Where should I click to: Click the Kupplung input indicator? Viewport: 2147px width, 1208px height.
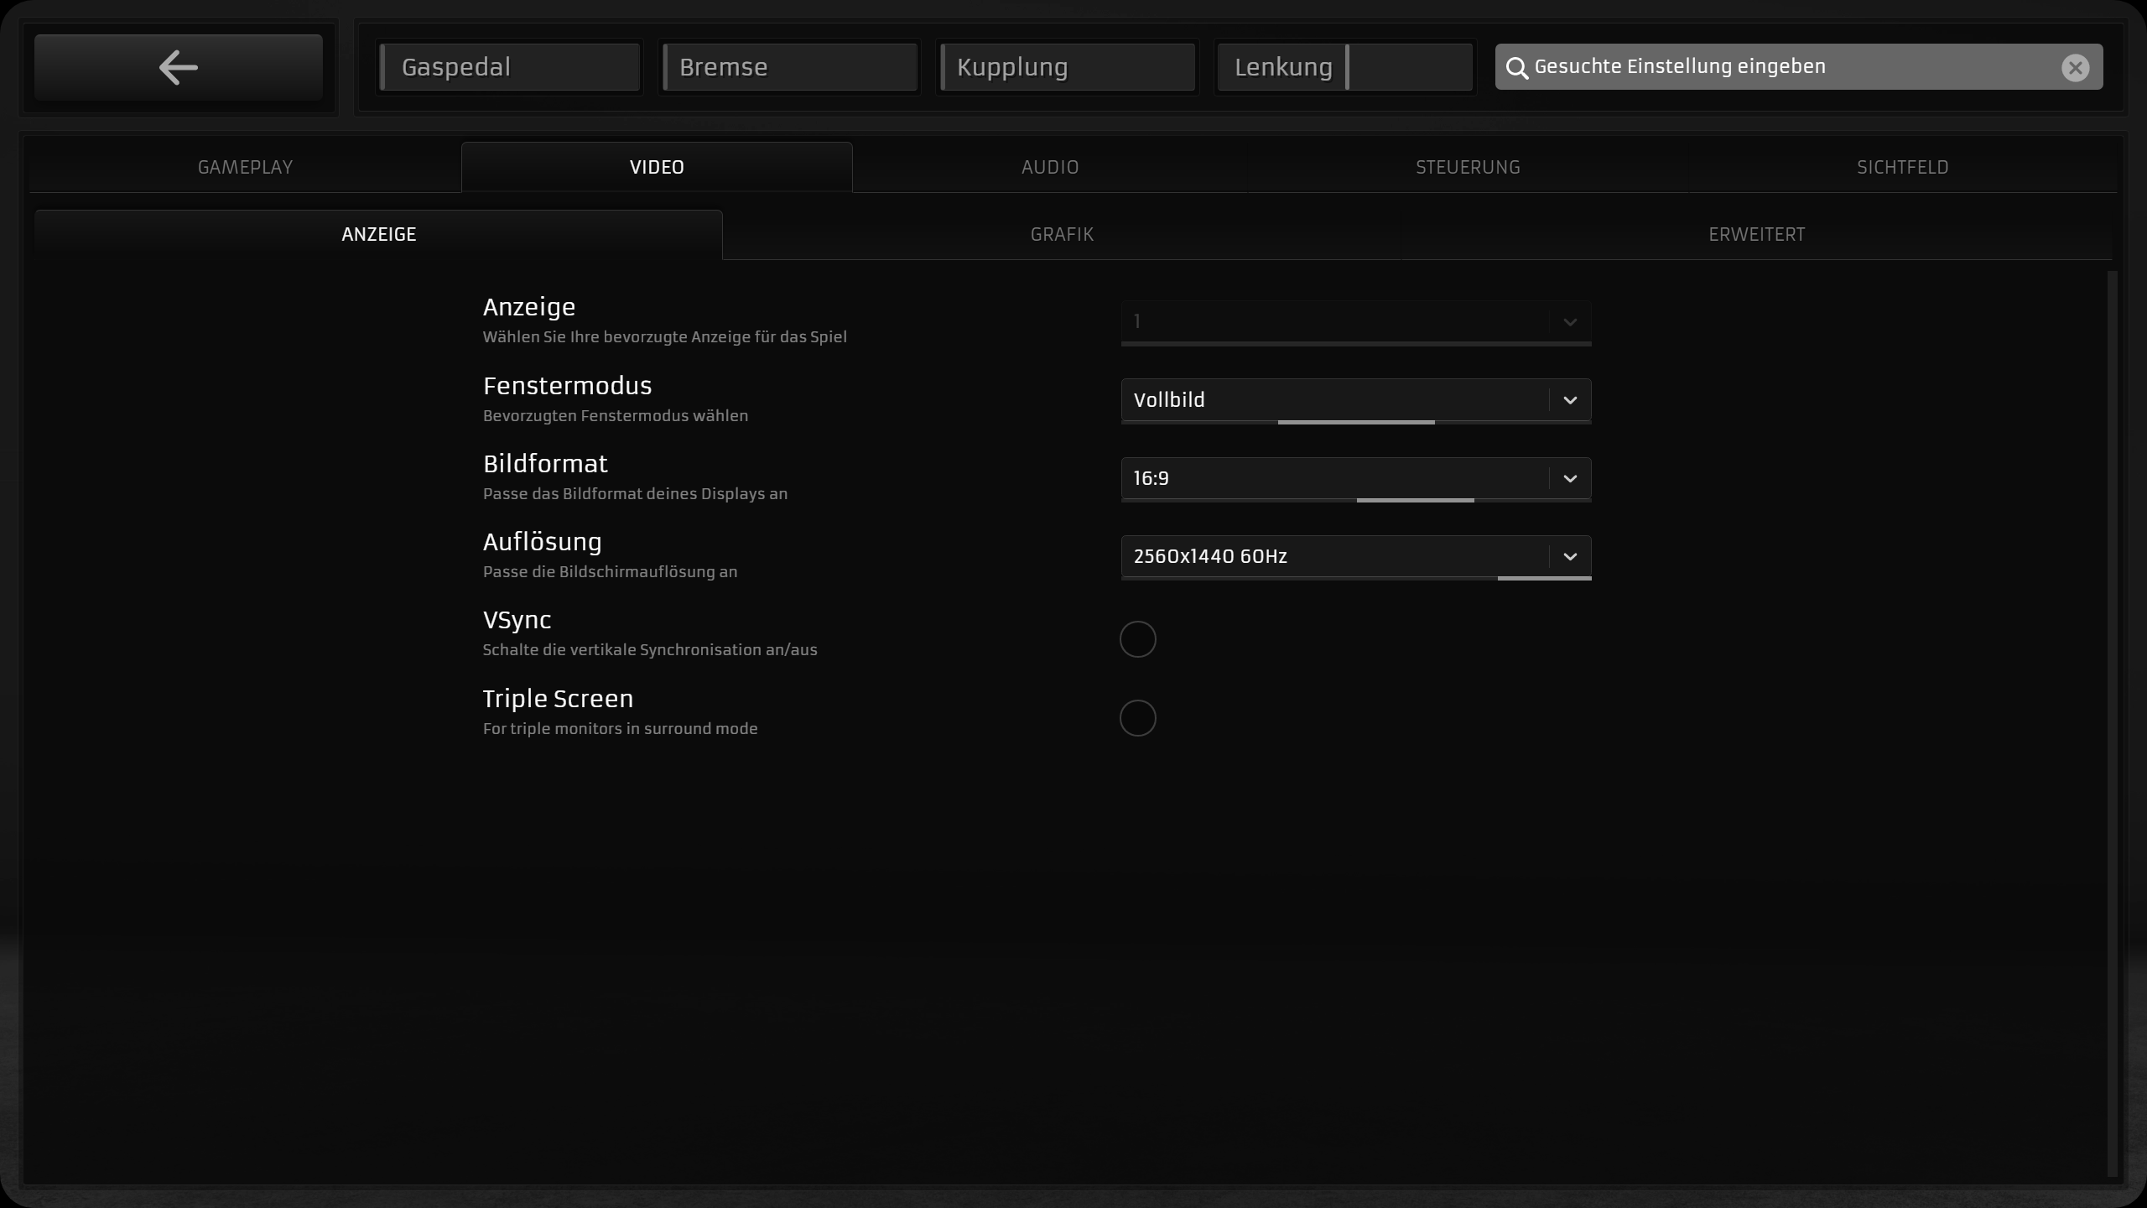click(x=1067, y=67)
